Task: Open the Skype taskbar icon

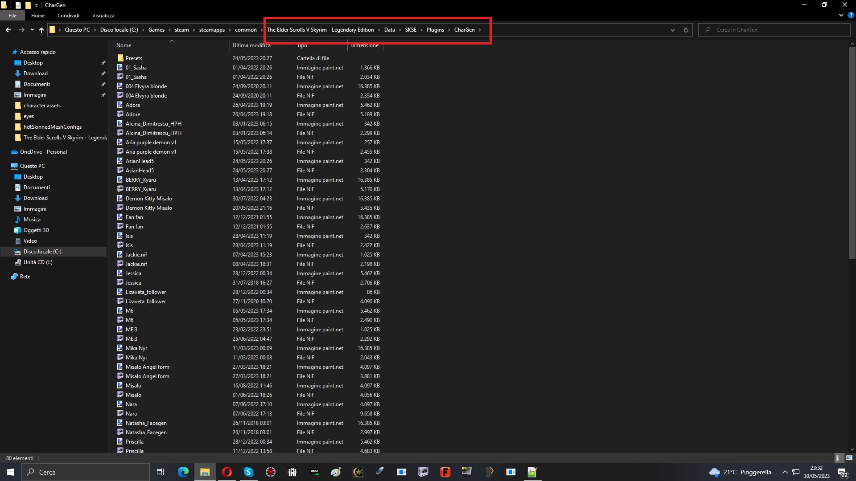Action: [248, 472]
